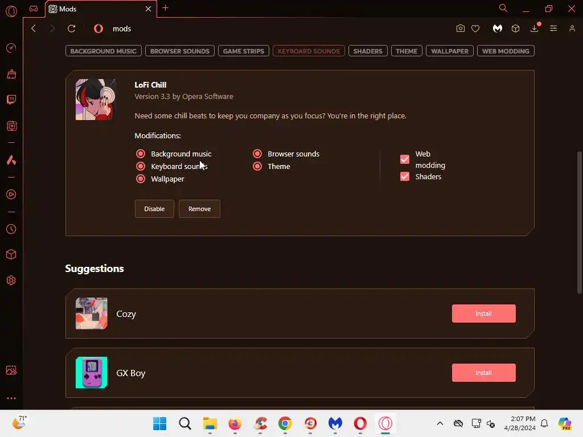The image size is (583, 437).
Task: Uncheck the Web modding checkbox
Action: tap(405, 159)
